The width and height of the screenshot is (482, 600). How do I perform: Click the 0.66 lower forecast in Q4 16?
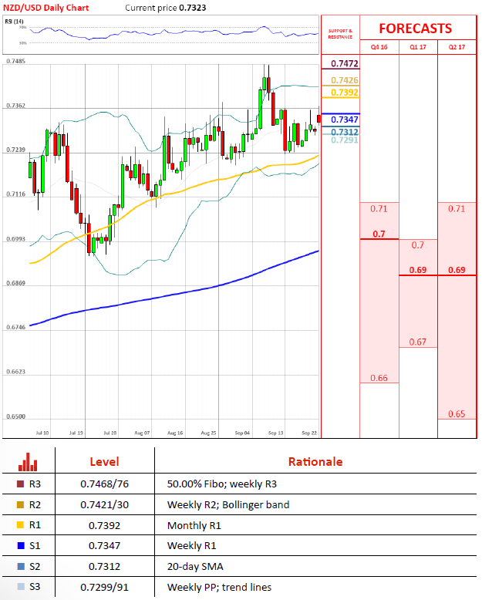point(379,378)
